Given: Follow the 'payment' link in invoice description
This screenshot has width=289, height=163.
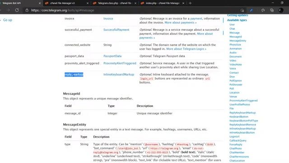Looking at the screenshot, I should 196,19.
